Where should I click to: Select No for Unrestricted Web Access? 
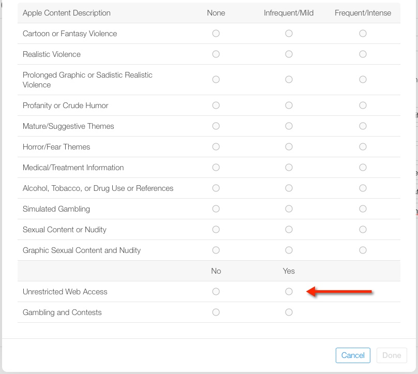pyautogui.click(x=216, y=292)
